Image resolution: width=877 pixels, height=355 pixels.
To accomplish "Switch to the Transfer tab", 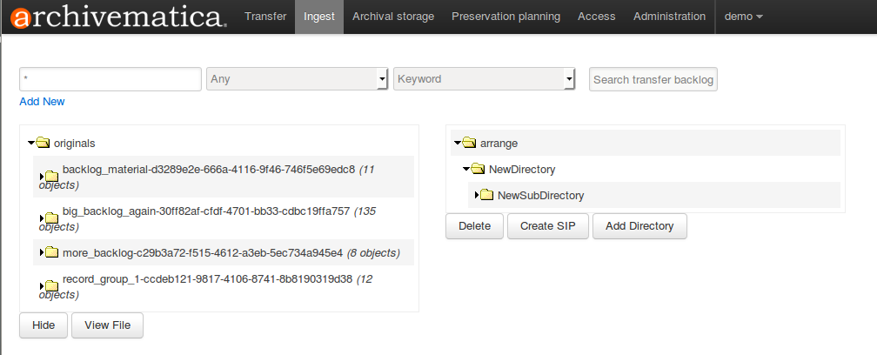I will click(x=265, y=17).
